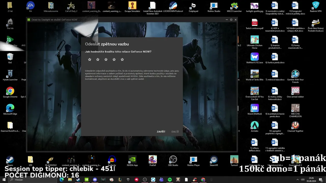Rate the session three stars
The image size is (326, 183).
click(x=106, y=59)
